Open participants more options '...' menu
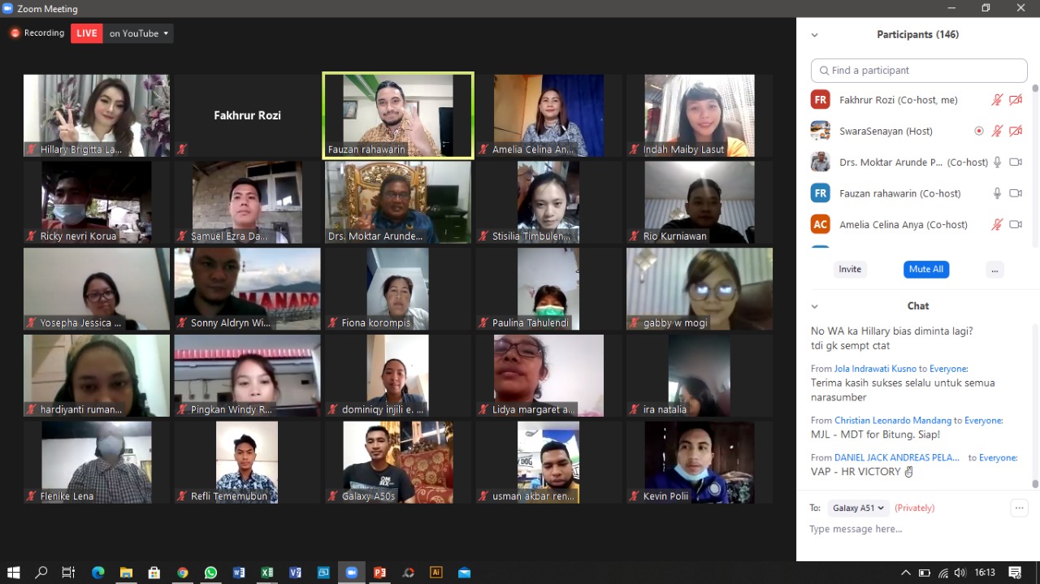 point(994,270)
